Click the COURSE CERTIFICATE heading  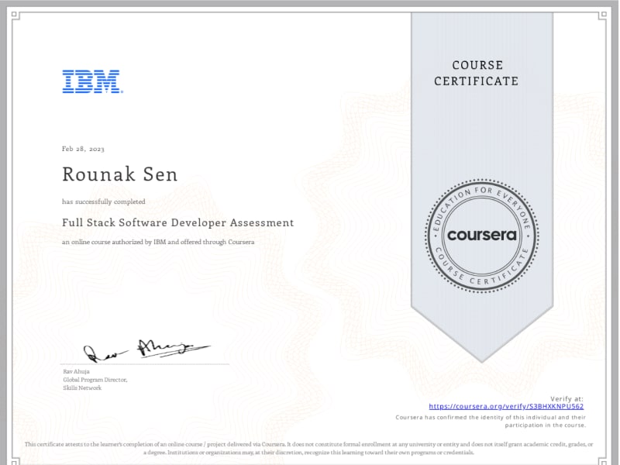pos(477,73)
